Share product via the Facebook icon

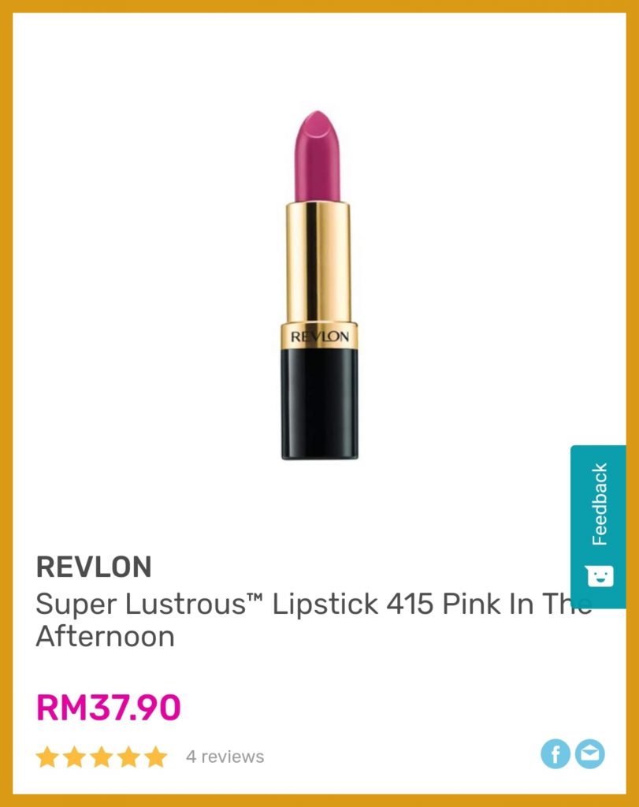click(x=555, y=754)
